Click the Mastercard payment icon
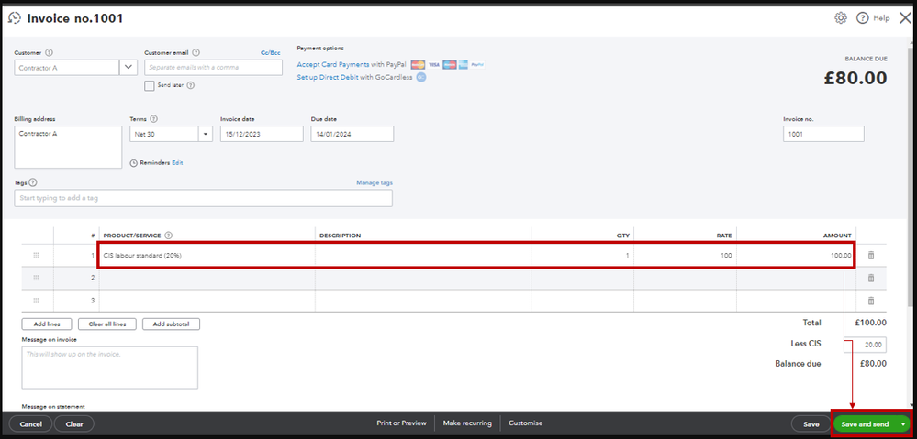Image resolution: width=917 pixels, height=439 pixels. click(x=418, y=65)
